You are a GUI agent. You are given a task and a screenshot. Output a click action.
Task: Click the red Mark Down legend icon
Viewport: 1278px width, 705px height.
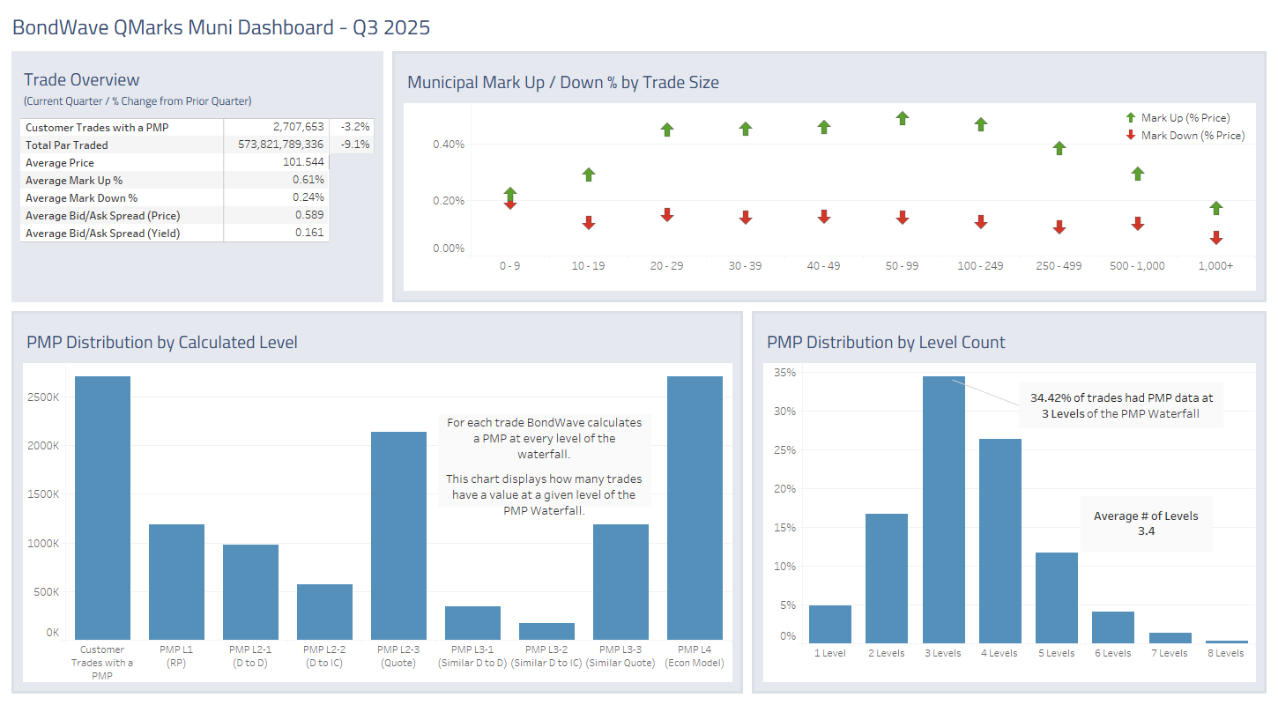pyautogui.click(x=1131, y=136)
